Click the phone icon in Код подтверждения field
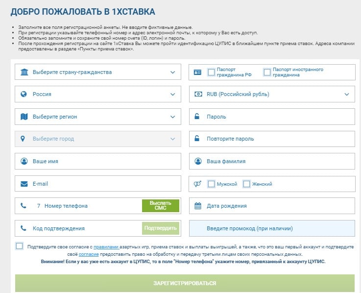Screen dimensions: 361x293 [23, 228]
